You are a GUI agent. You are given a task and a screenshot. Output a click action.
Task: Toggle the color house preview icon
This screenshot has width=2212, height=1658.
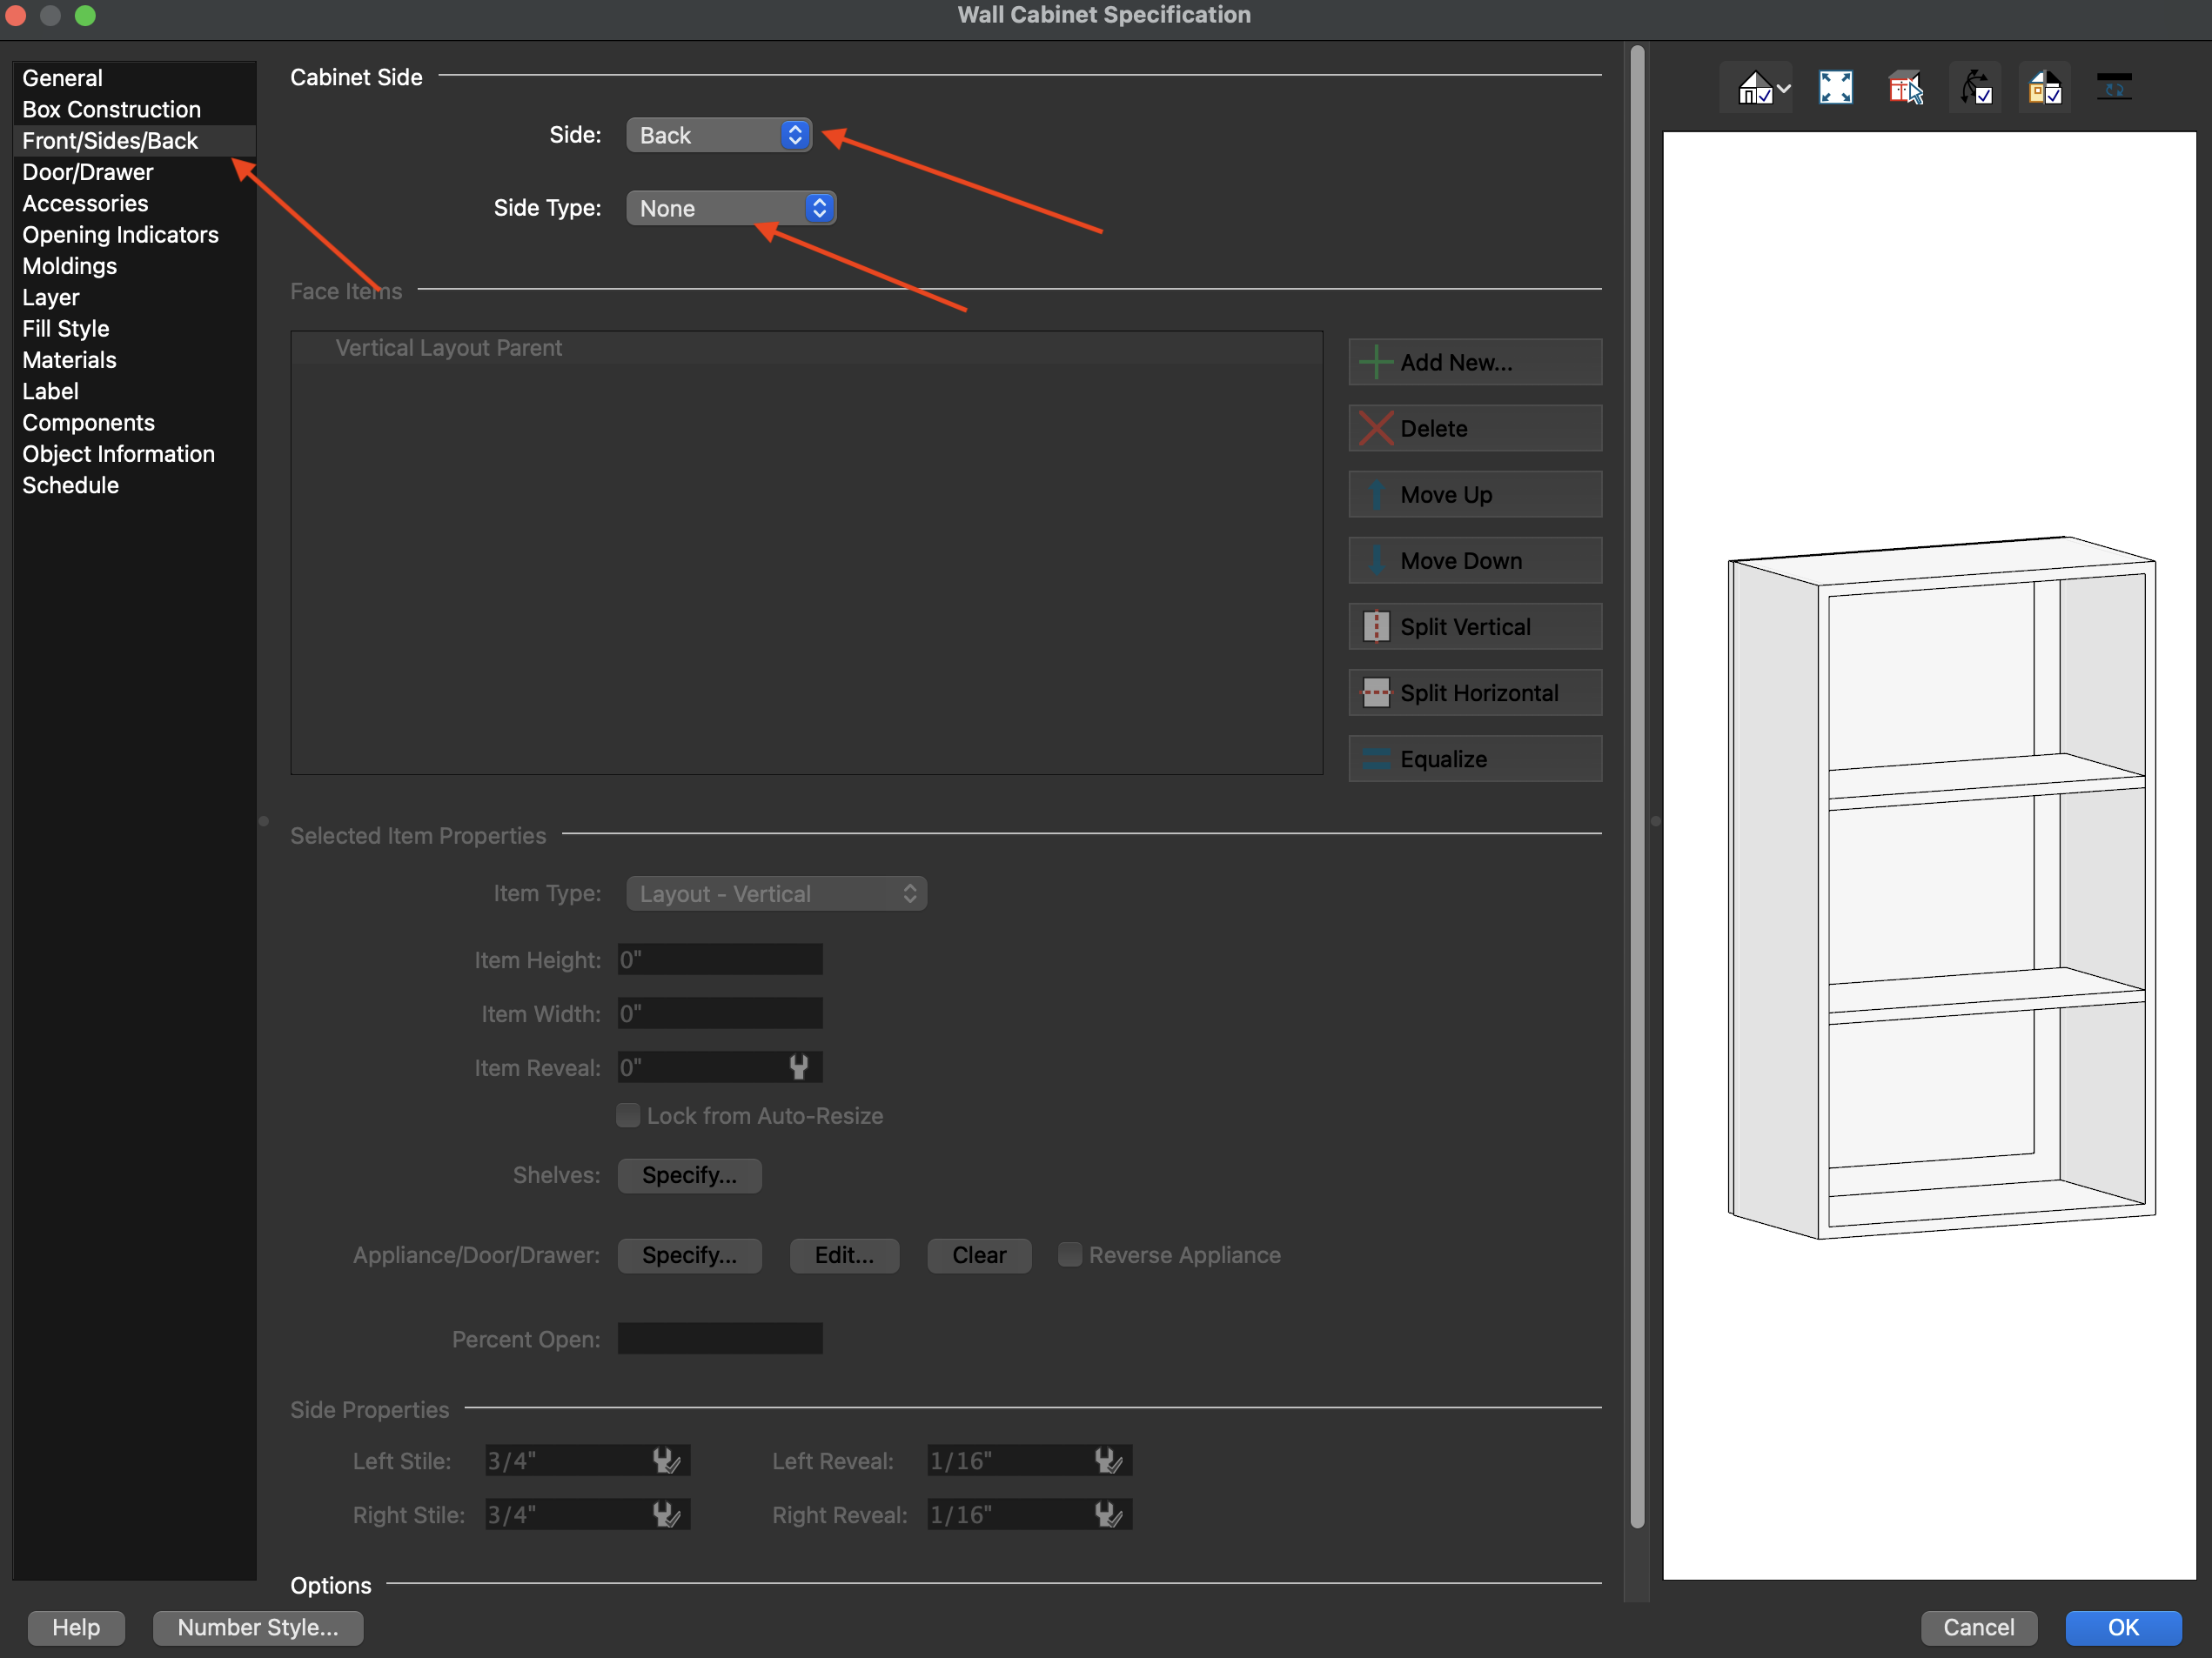coord(2044,88)
